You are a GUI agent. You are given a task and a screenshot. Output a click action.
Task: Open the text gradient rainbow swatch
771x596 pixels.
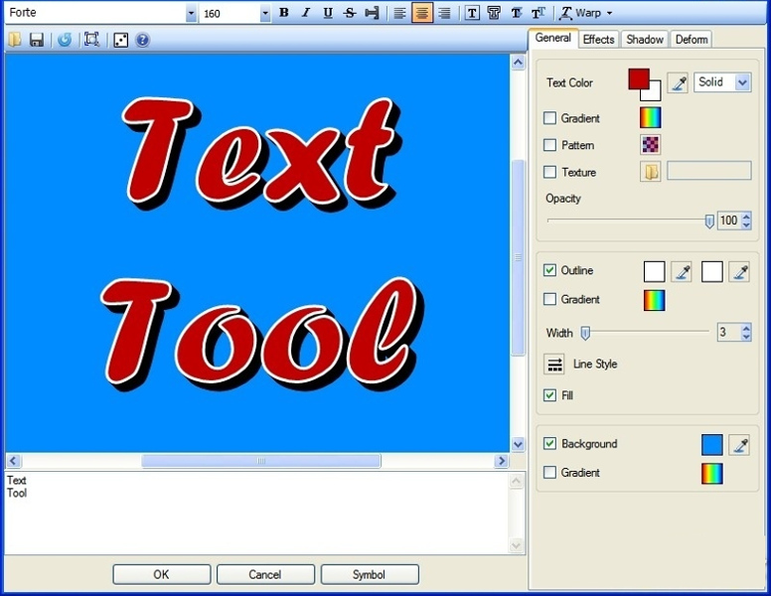point(651,118)
